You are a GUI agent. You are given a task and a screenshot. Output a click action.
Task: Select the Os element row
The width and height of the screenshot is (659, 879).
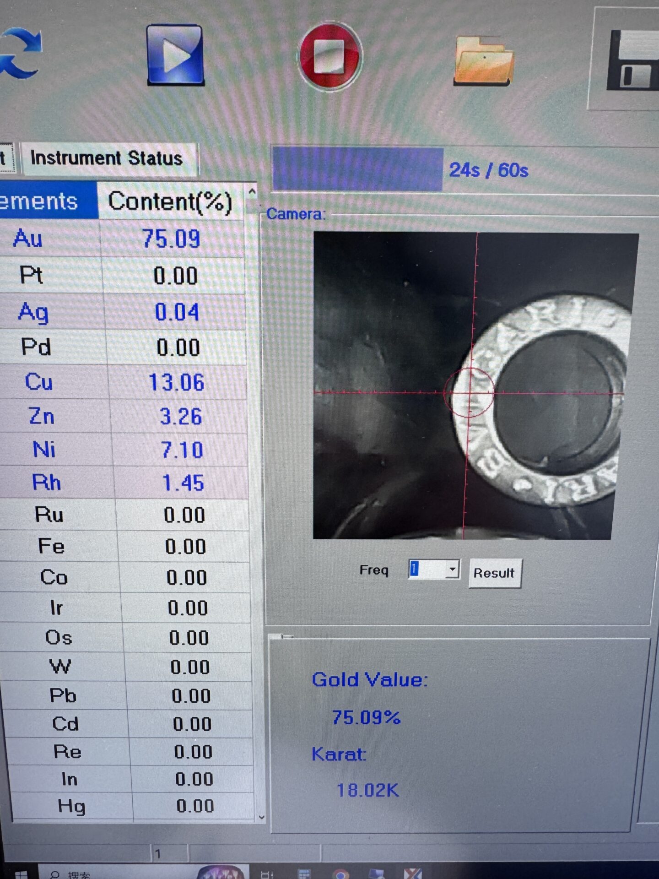[126, 638]
